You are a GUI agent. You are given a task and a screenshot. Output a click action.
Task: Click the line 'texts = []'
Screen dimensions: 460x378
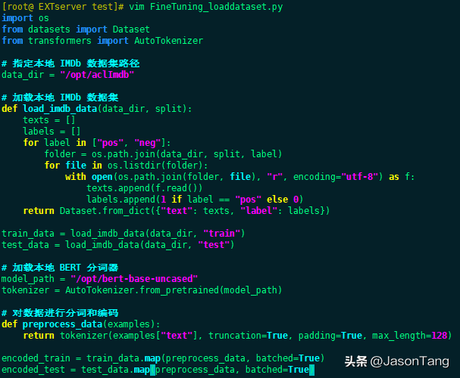tap(49, 120)
